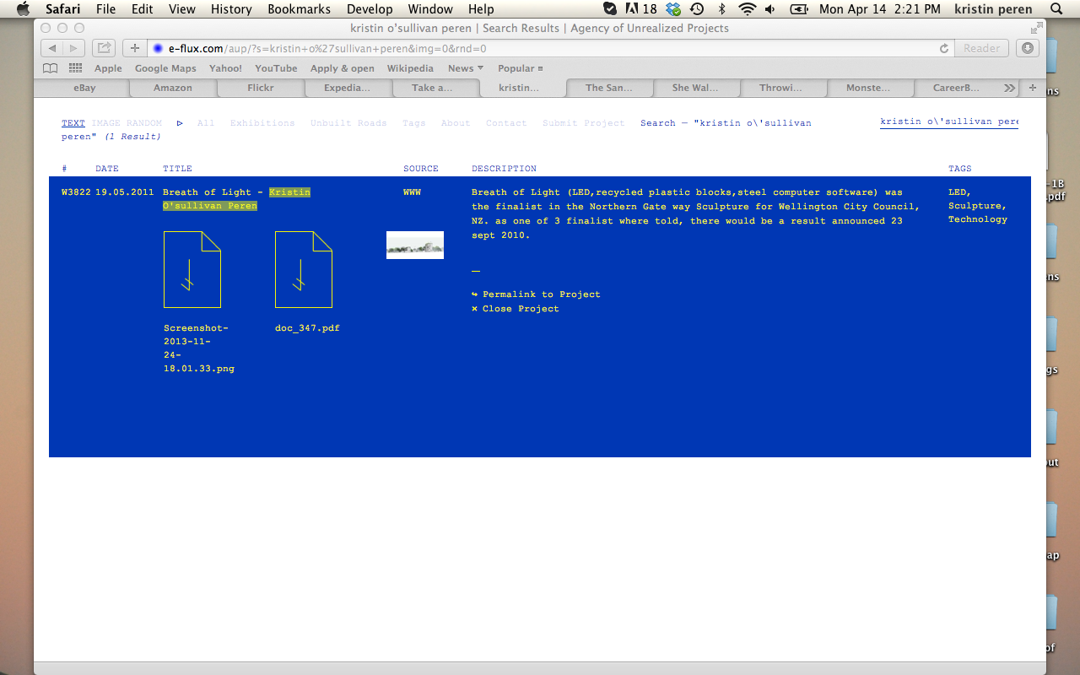Switch results view to RANDOM mode
This screenshot has width=1080, height=675.
[140, 122]
